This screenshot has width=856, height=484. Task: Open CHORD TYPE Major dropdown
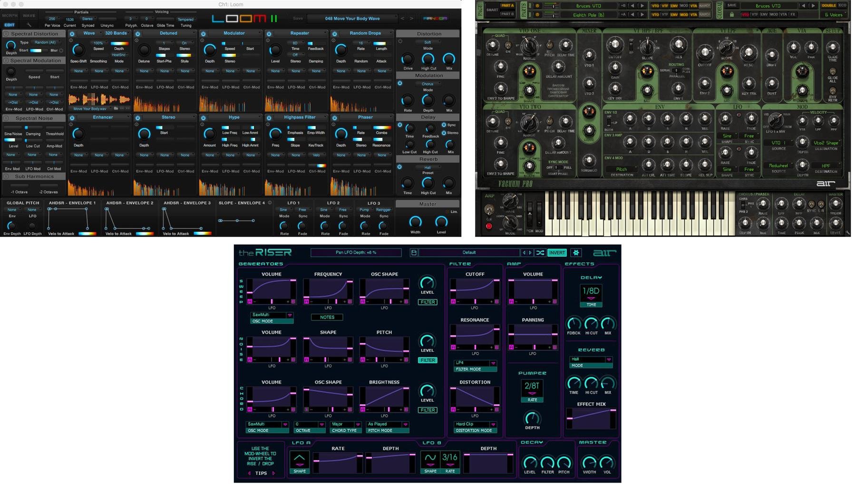(x=345, y=424)
